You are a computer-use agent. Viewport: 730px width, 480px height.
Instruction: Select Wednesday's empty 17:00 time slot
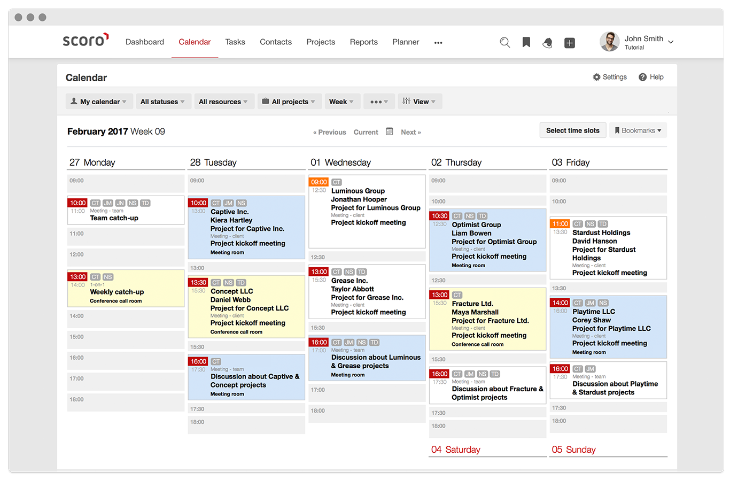click(367, 393)
